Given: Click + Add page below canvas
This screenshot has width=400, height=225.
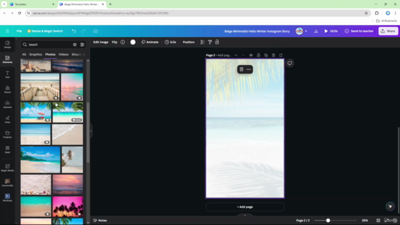Looking at the screenshot, I should [245, 207].
